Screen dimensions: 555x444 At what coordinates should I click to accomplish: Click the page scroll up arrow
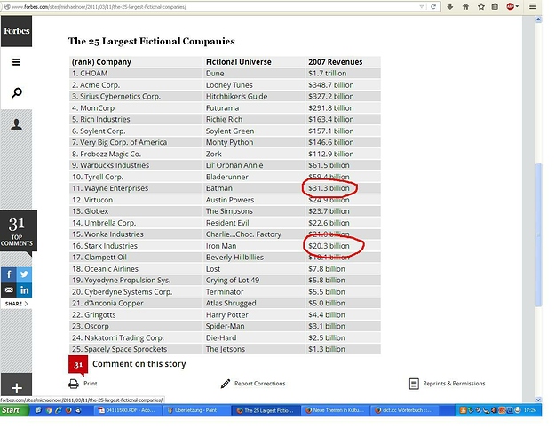[538, 20]
